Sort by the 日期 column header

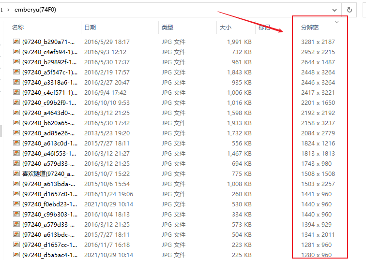[90, 27]
